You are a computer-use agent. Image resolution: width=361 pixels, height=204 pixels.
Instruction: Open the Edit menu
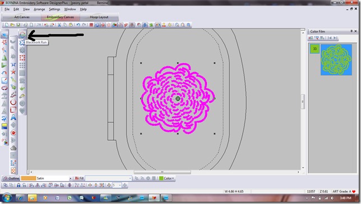[x=16, y=9]
